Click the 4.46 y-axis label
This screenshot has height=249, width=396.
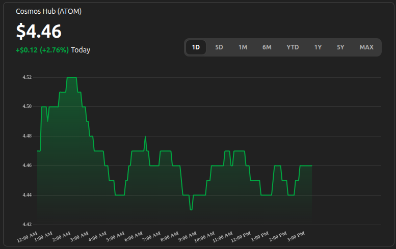[x=27, y=165]
